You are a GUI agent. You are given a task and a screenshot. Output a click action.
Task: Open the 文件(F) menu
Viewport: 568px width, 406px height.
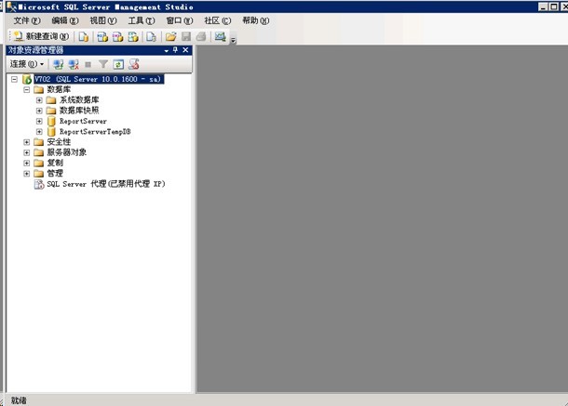click(27, 20)
